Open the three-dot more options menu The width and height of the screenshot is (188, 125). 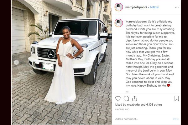177,7
